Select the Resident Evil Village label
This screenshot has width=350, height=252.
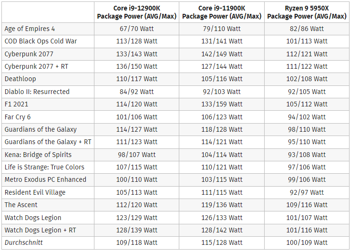click(35, 192)
